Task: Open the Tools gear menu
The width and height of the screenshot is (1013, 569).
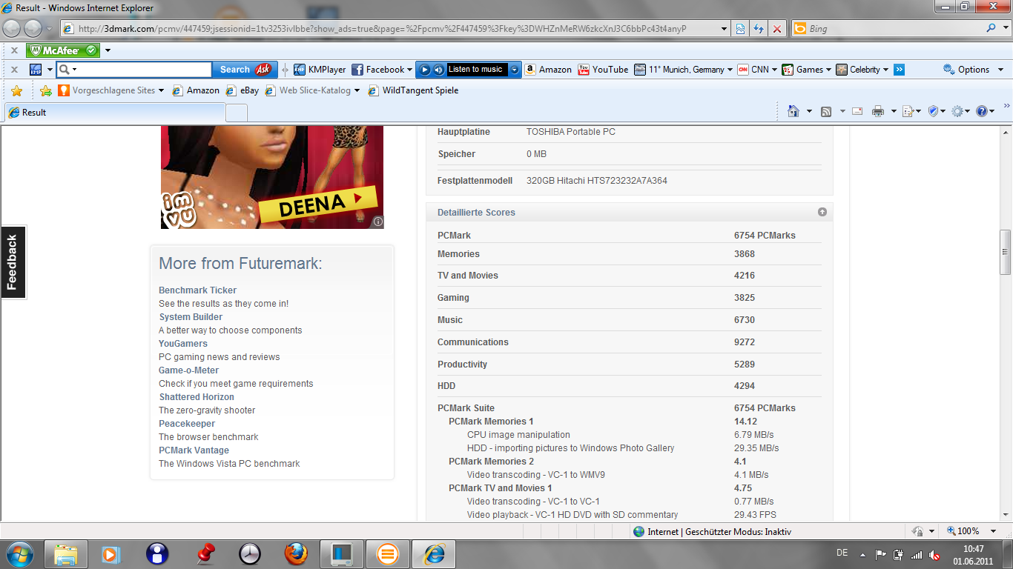Action: click(957, 111)
